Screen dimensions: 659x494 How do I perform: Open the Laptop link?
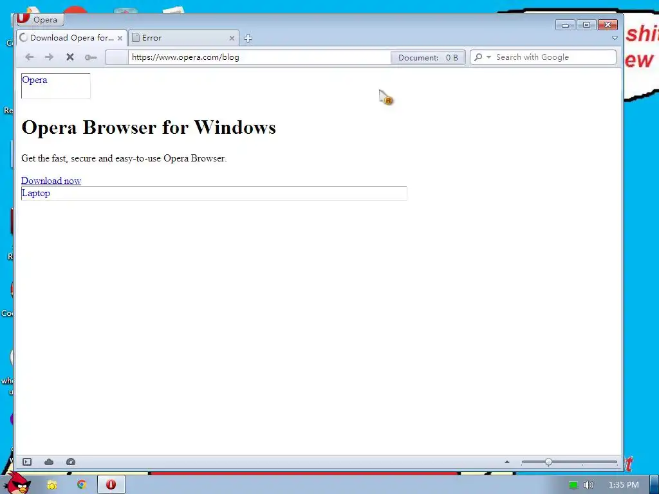click(x=36, y=193)
